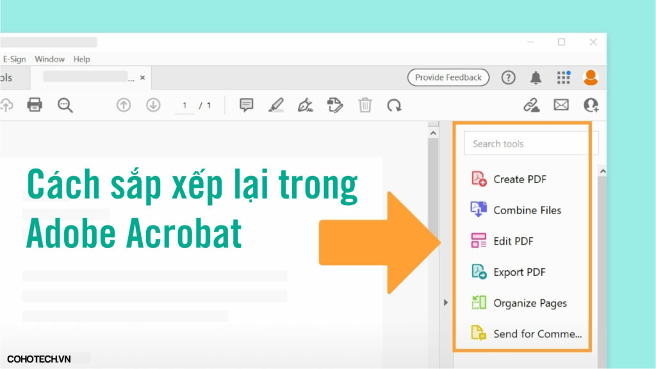Open the notifications bell
Image resolution: width=656 pixels, height=369 pixels.
pos(536,78)
